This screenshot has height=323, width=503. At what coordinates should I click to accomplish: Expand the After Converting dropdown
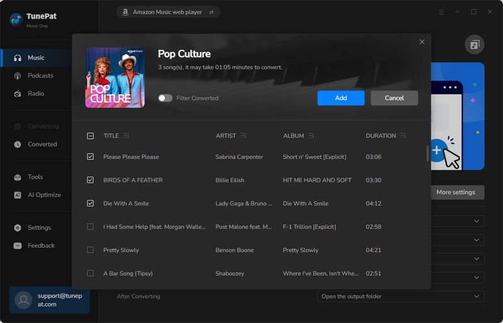[401, 297]
